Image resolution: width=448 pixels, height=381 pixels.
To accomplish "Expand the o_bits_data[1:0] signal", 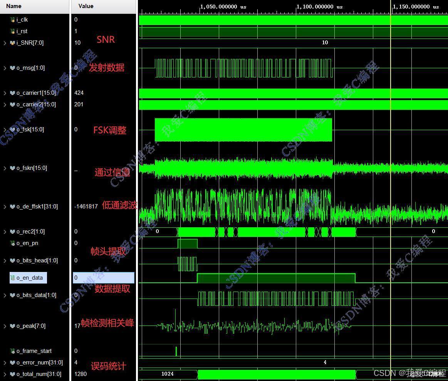I will (5, 295).
